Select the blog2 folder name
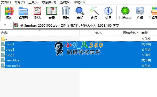 pyautogui.click(x=10, y=50)
